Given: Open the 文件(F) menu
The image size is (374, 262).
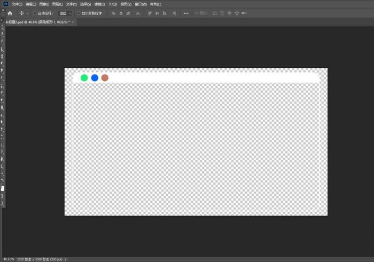Looking at the screenshot, I should (17, 4).
